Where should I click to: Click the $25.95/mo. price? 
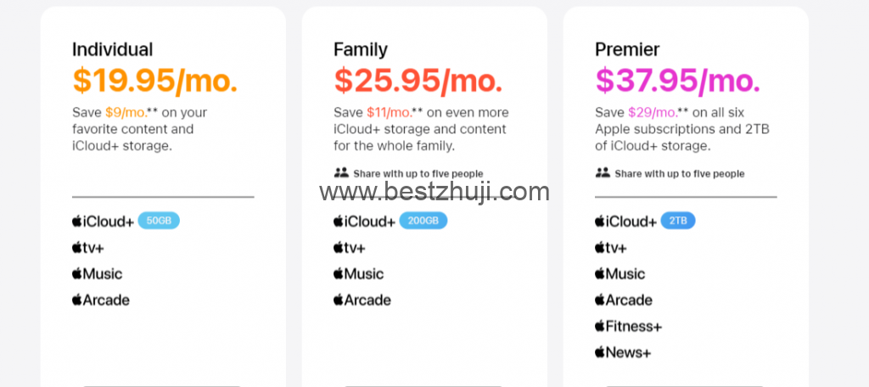(418, 80)
